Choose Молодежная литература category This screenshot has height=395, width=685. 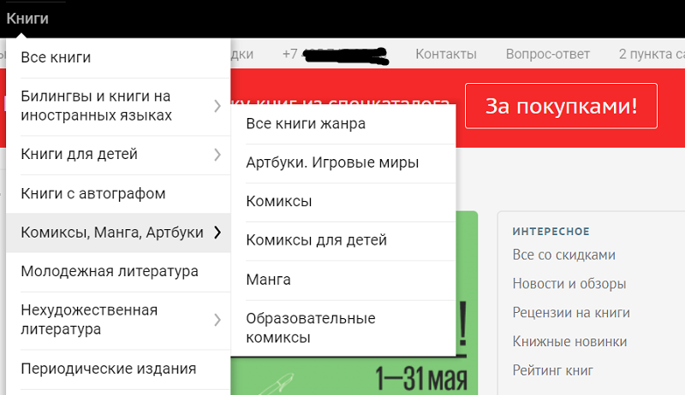coord(110,272)
